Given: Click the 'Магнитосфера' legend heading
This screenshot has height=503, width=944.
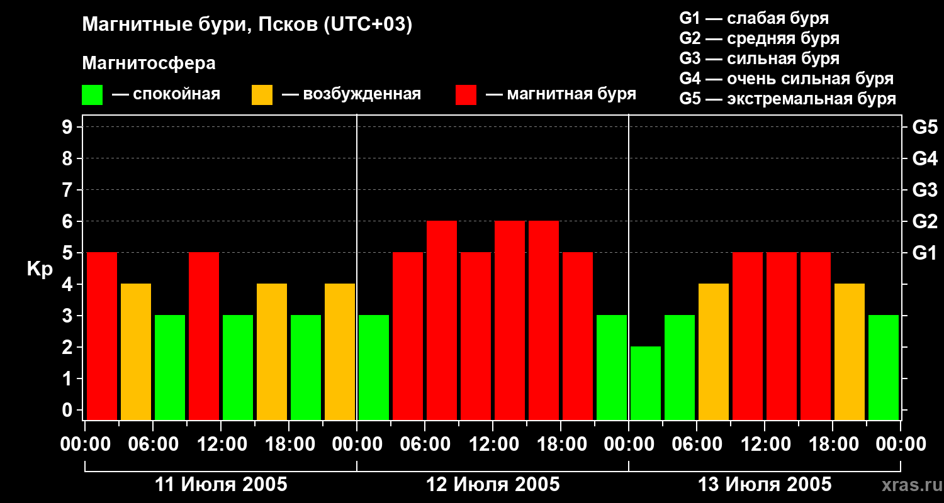Looking at the screenshot, I should (149, 64).
